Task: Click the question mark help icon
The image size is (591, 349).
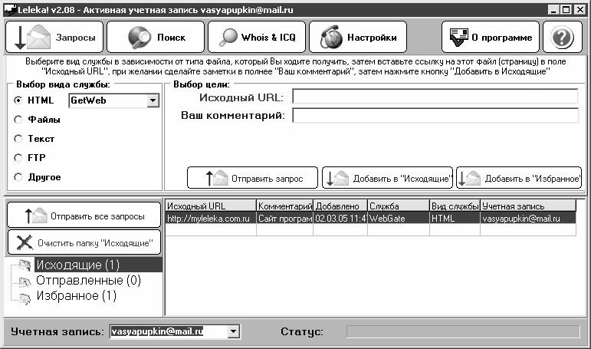Action: click(562, 37)
